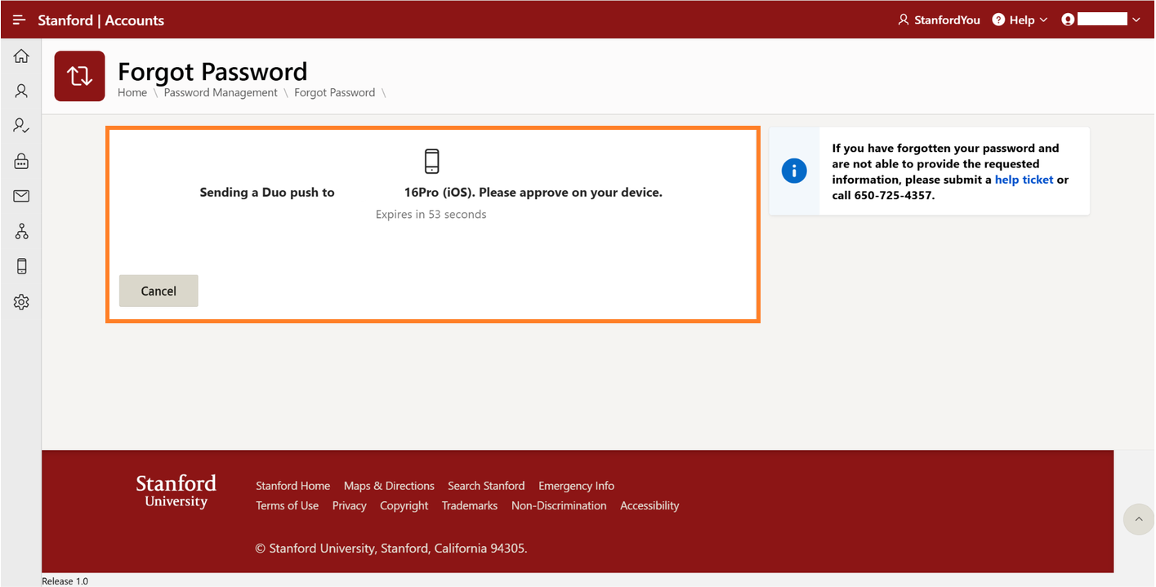Go to Password Management breadcrumb
Screen dimensions: 1156x587
pos(221,92)
